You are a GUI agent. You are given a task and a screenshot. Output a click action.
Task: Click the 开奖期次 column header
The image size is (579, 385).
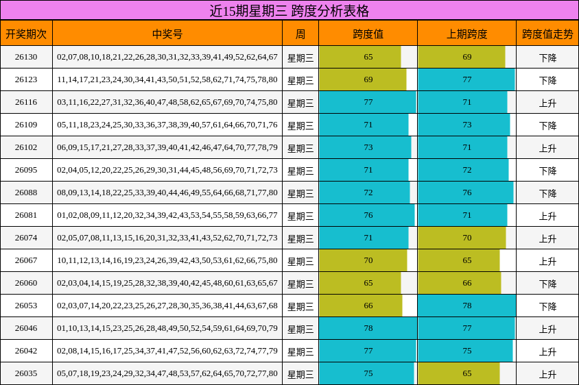(x=26, y=33)
